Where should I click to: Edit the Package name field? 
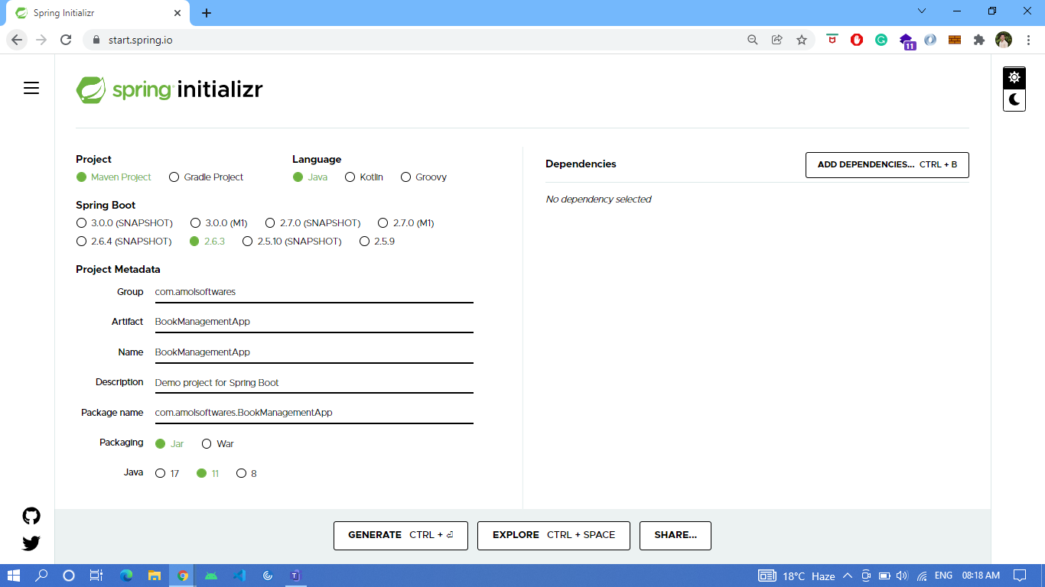click(314, 413)
